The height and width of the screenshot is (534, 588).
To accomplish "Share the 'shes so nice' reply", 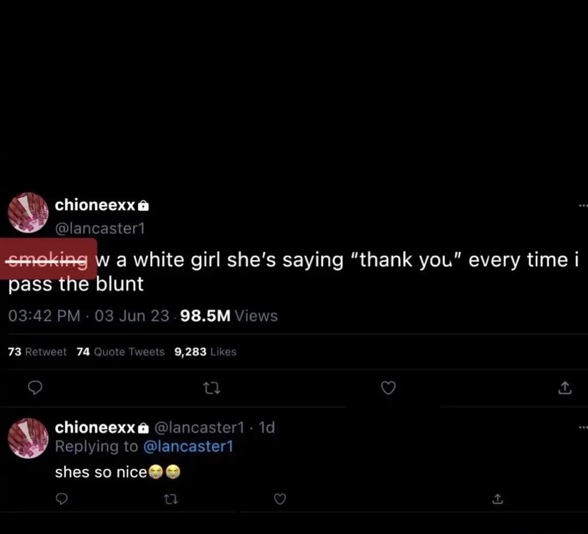I will (x=497, y=499).
